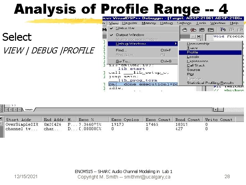Click the Step Into braces toolbar icon
This screenshot has height=185, width=246.
[x=223, y=30]
